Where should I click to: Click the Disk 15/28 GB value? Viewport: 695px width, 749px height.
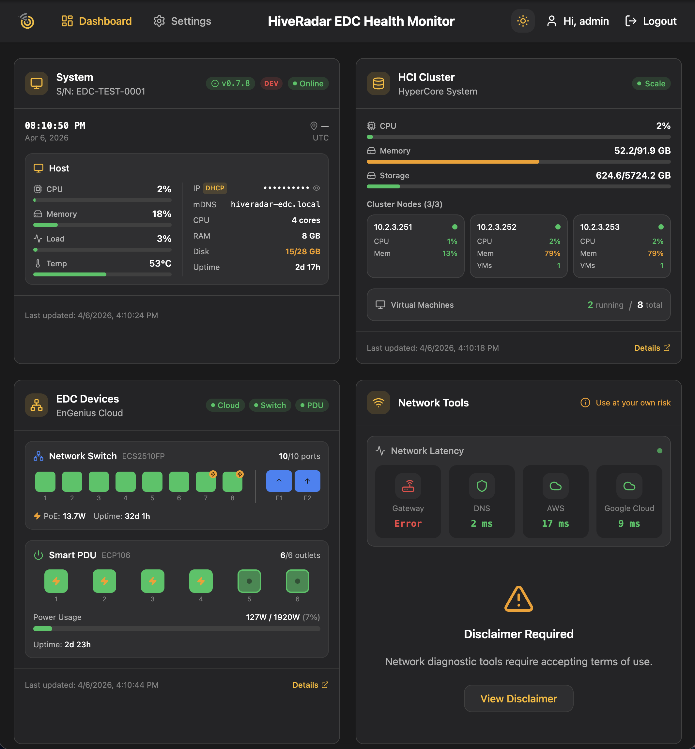click(x=302, y=251)
